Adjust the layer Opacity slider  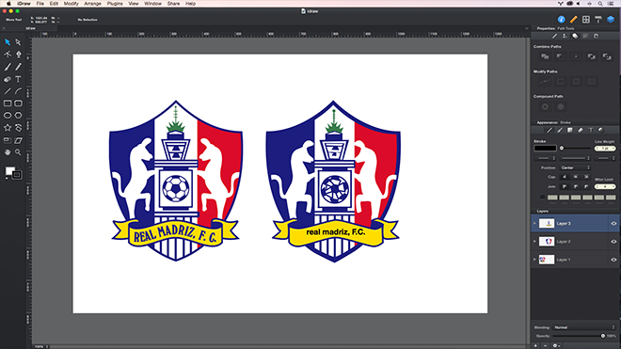(x=580, y=336)
